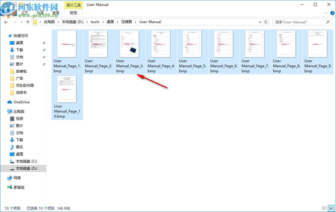Screen dimensions: 336x212
Task: Click the Up arrow to go up a folder
Action: click(28, 22)
